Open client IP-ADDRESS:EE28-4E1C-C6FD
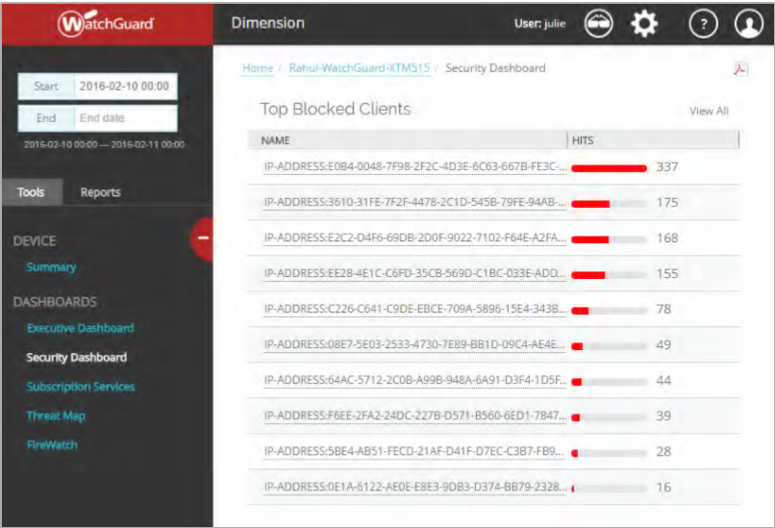775x528 pixels. click(415, 274)
